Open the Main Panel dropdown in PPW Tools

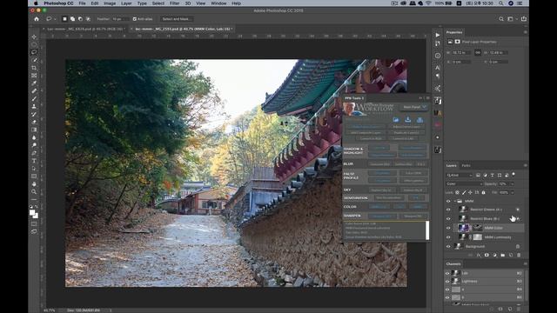(x=414, y=107)
